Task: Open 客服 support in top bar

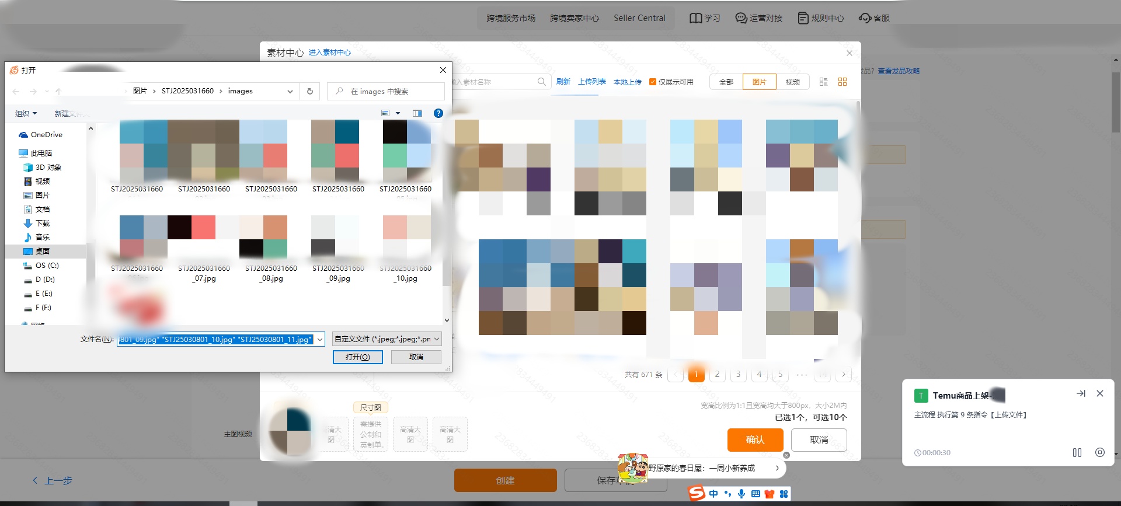Action: click(874, 18)
